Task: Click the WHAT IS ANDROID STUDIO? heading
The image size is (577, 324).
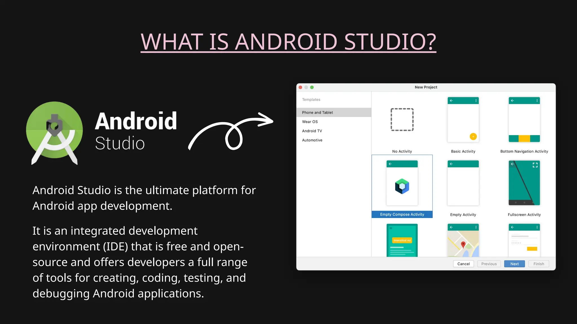Action: [x=288, y=42]
